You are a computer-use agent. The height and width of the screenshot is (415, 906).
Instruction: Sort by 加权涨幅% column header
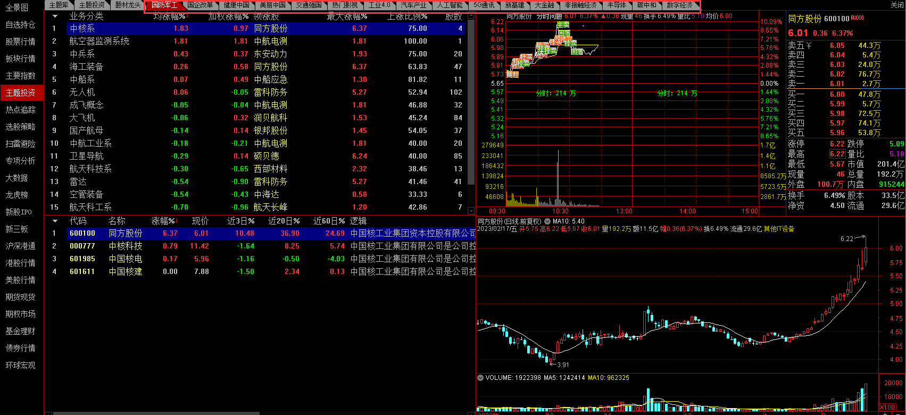click(x=228, y=16)
